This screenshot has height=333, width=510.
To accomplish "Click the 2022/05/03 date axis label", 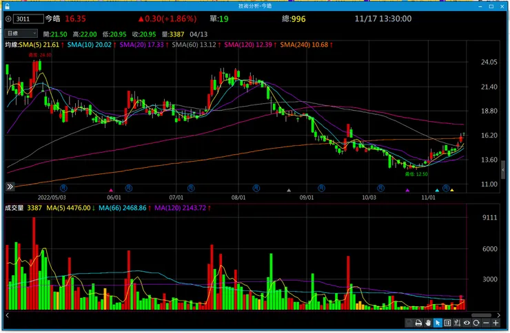I will coord(52,197).
